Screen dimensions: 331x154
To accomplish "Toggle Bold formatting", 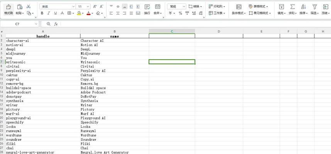I will (42, 13).
